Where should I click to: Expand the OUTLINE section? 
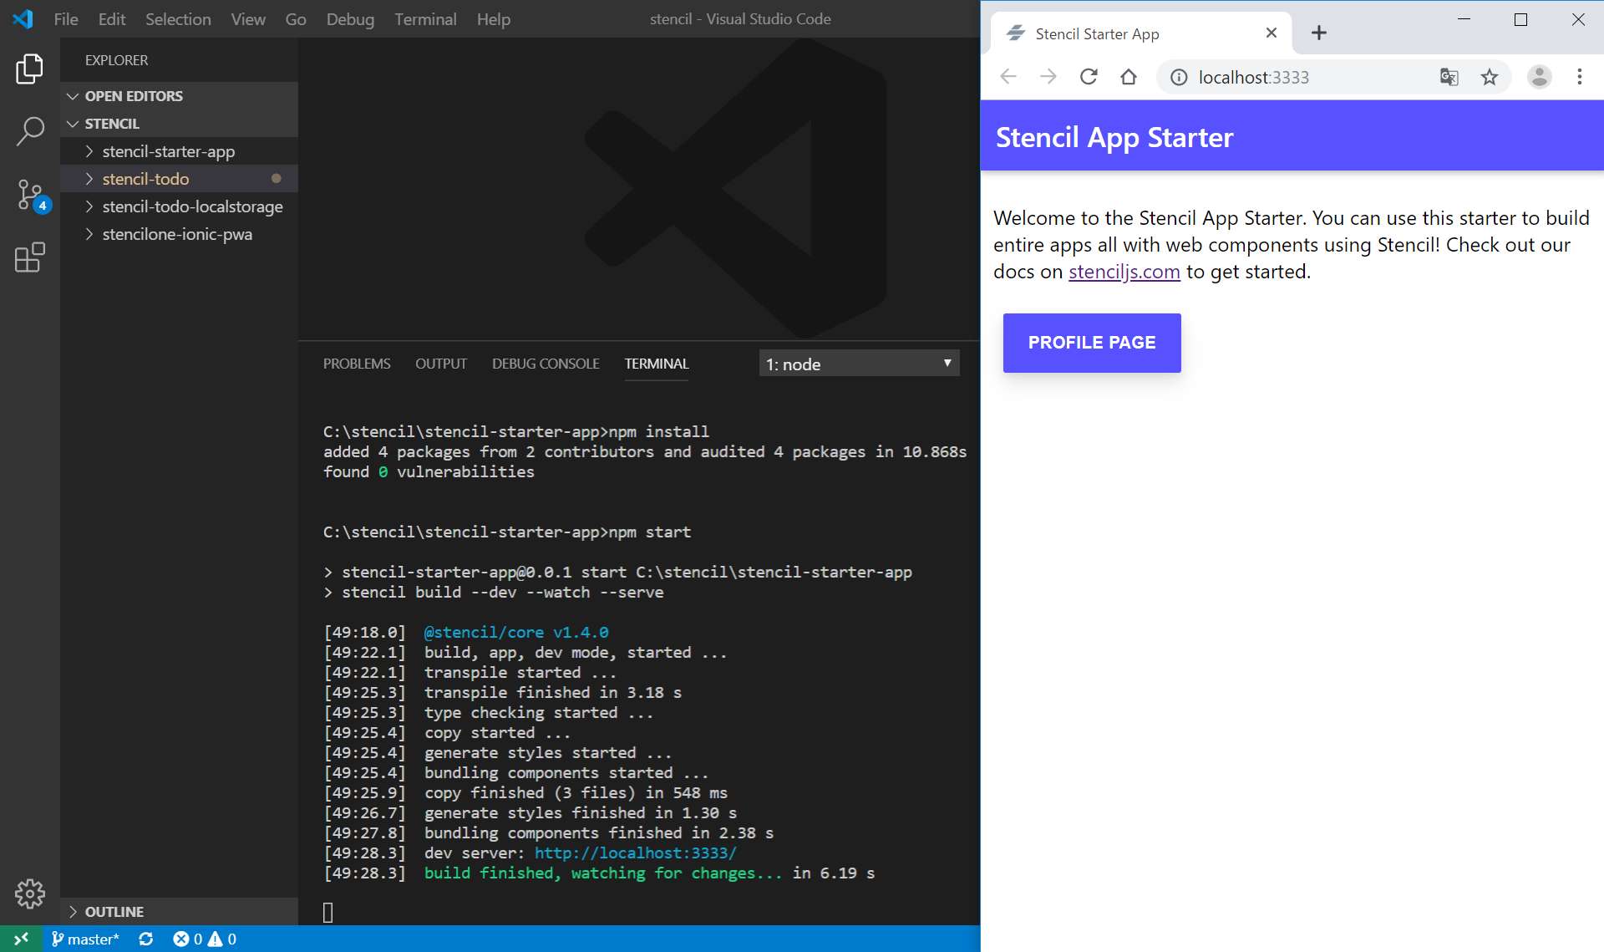114,911
